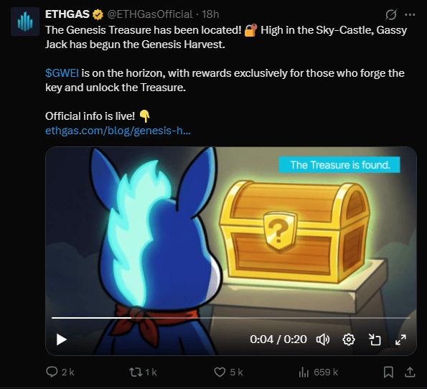This screenshot has height=389, width=427.
Task: Open the $GWEI cashtag link
Action: pyautogui.click(x=62, y=73)
